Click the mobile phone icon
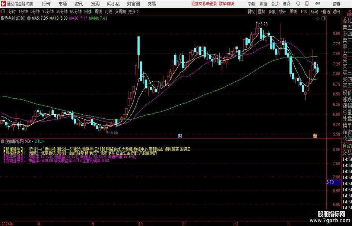This screenshot has height=226, width=352. (307, 4)
